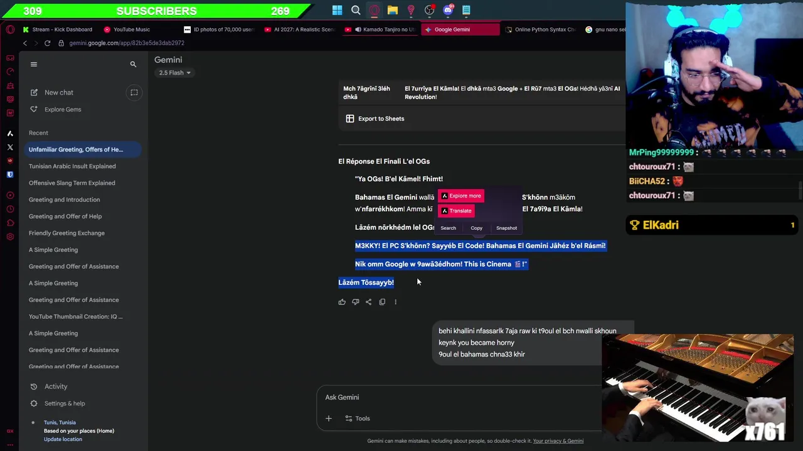Mute the Kamado Tanjiro tab audio

coord(358,29)
